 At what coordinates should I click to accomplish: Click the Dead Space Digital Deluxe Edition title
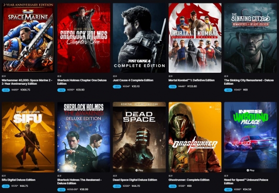click(135, 180)
